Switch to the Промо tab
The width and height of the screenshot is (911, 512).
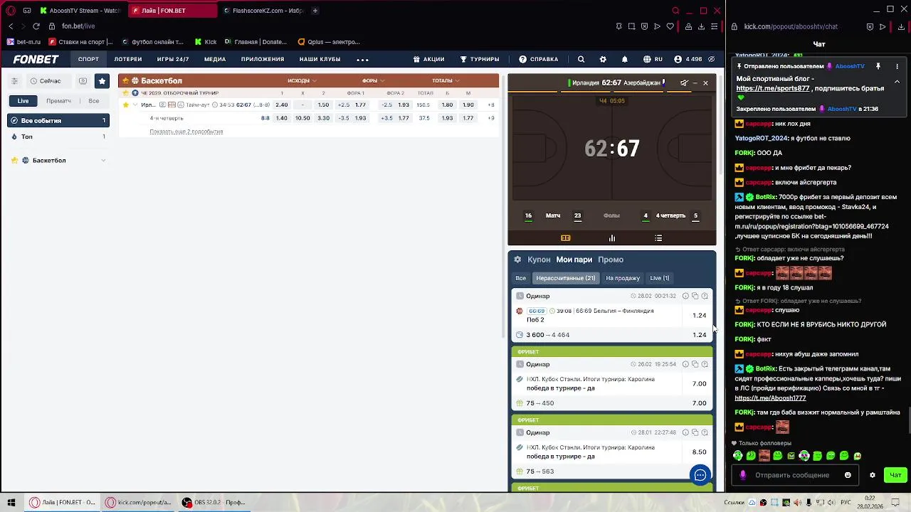611,260
